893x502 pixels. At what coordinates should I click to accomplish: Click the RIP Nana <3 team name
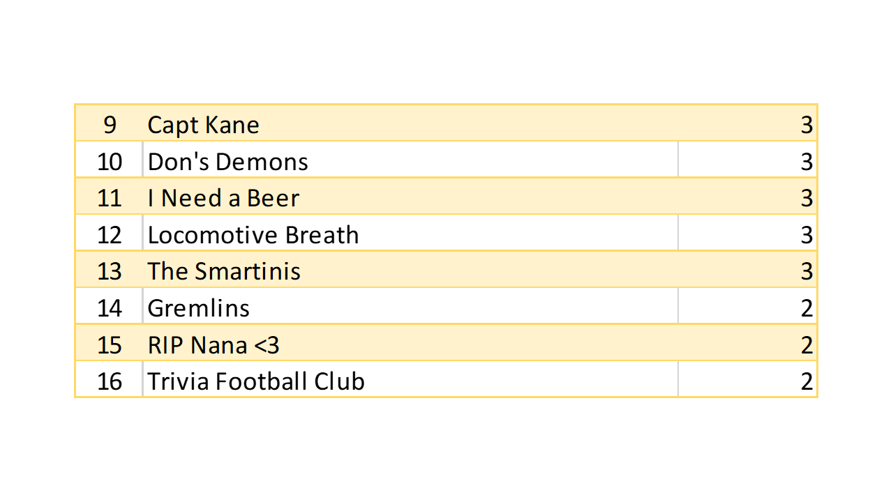213,345
